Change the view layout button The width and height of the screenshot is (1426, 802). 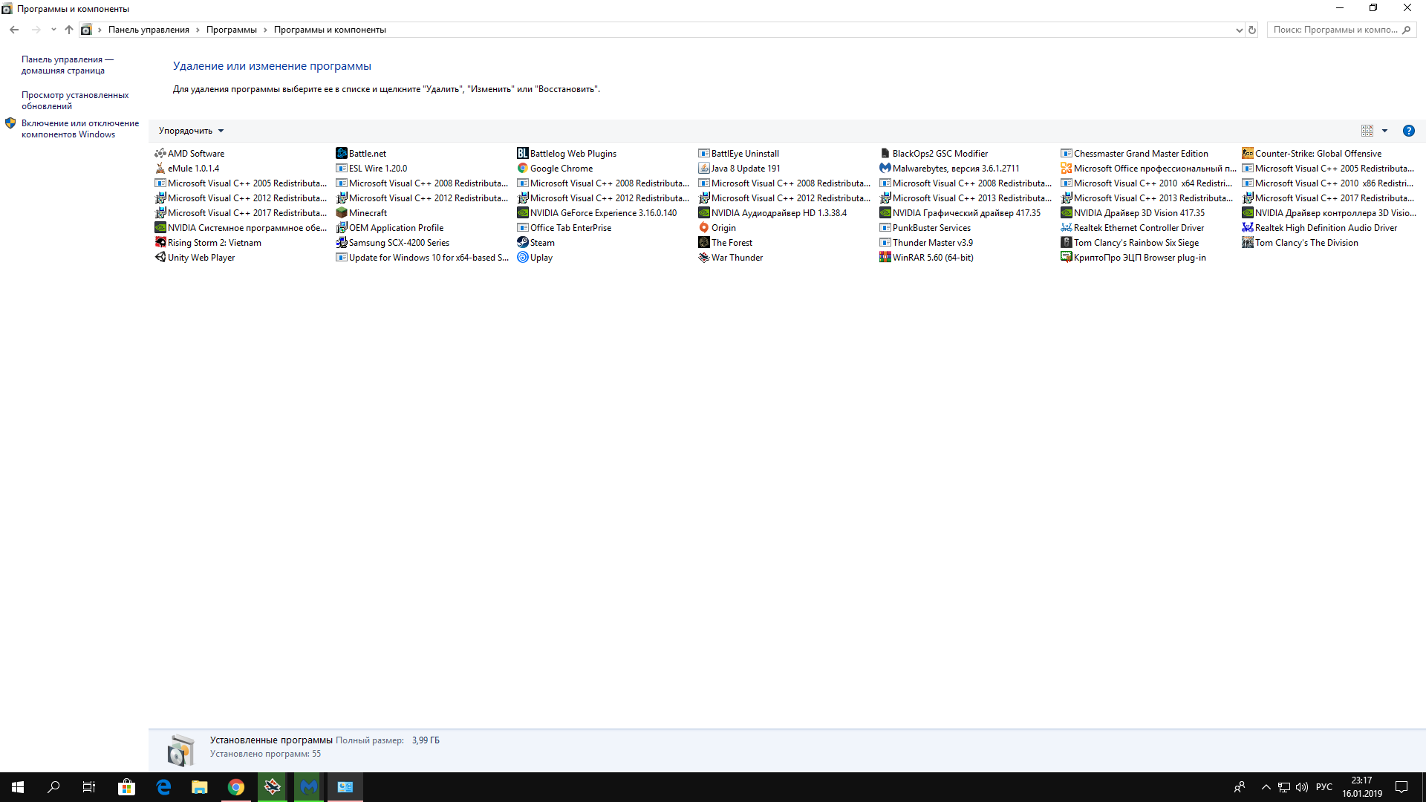1367,131
